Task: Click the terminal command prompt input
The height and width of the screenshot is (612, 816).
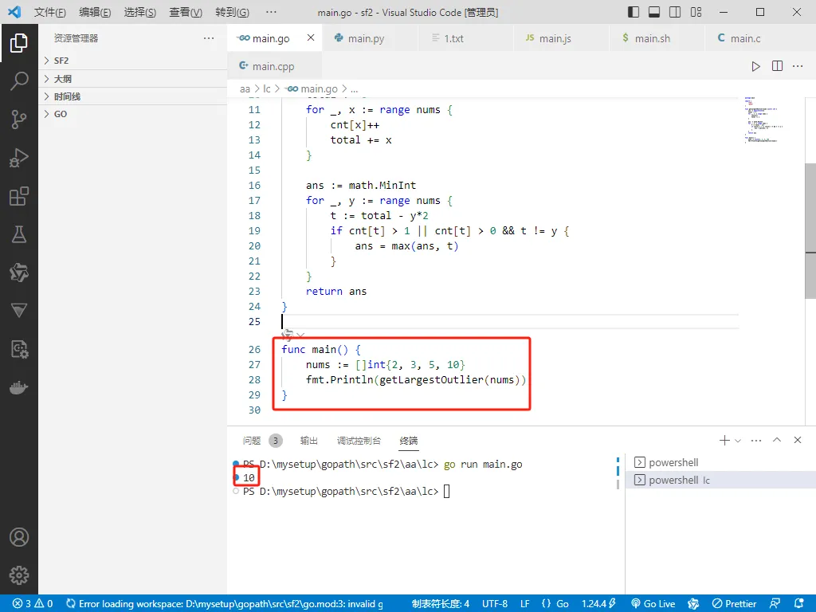Action: 446,491
